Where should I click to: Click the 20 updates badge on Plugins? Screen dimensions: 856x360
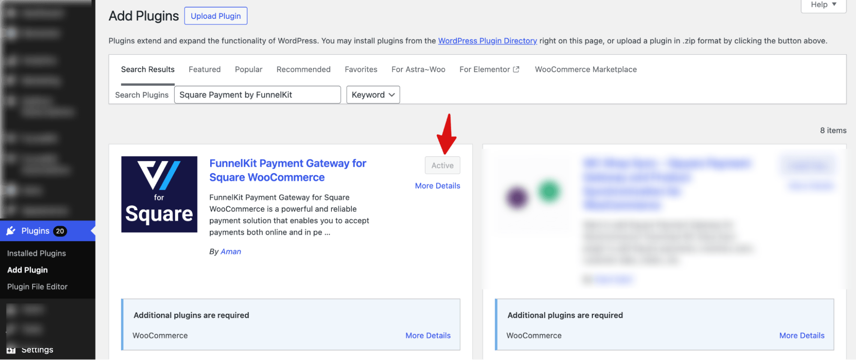pyautogui.click(x=60, y=231)
